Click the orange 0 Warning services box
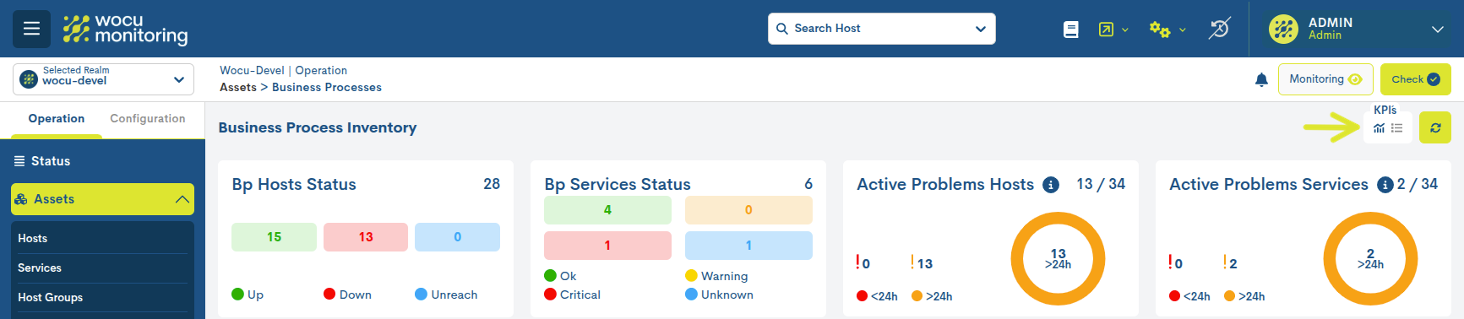 (748, 210)
